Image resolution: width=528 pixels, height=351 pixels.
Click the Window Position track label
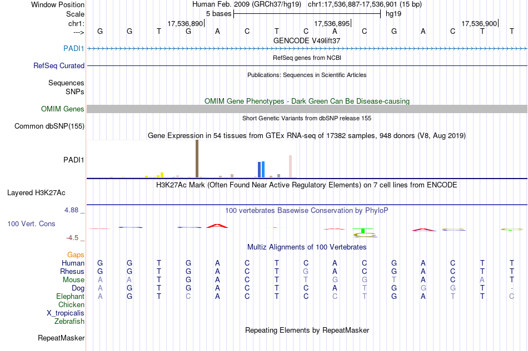click(58, 4)
